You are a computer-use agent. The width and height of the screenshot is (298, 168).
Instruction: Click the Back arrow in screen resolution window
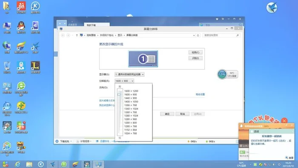63,35
